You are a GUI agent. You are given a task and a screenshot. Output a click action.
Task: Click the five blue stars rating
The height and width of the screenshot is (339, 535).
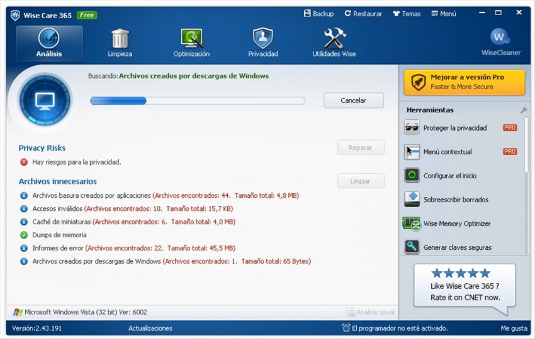click(x=461, y=273)
